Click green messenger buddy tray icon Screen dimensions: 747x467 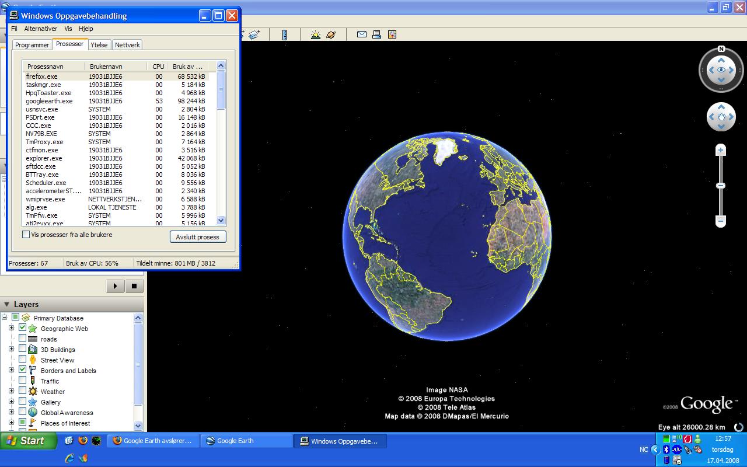coord(697,438)
